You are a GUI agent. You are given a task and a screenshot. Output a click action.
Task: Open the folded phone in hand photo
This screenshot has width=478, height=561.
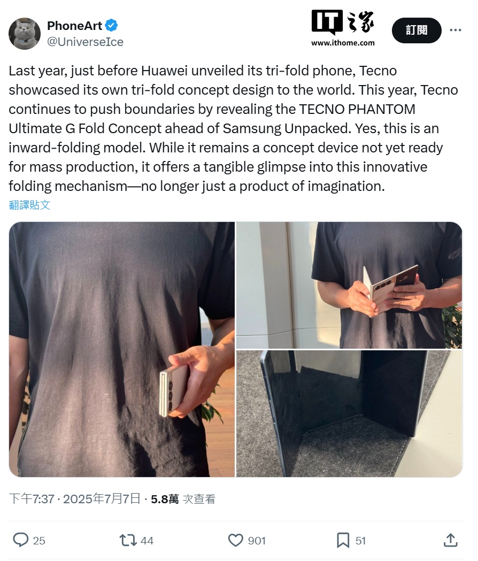click(x=122, y=349)
